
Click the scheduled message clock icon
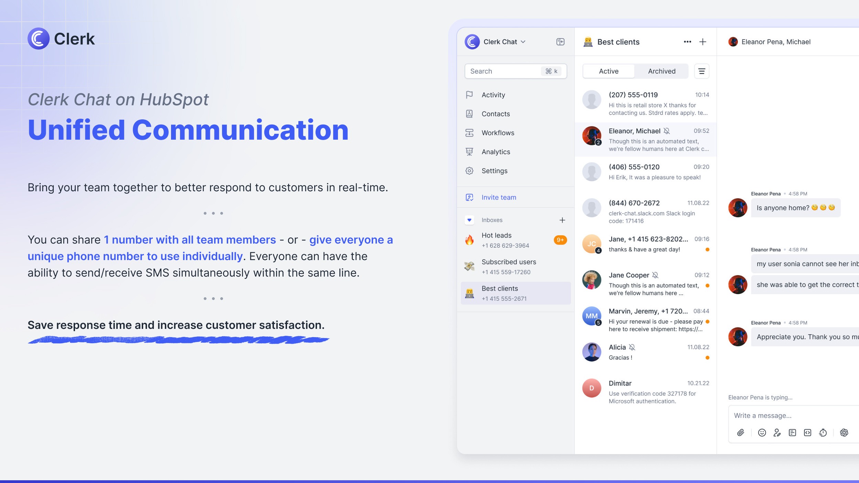point(823,432)
